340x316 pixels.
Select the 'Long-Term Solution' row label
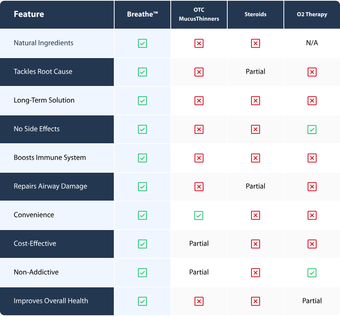[x=44, y=100]
